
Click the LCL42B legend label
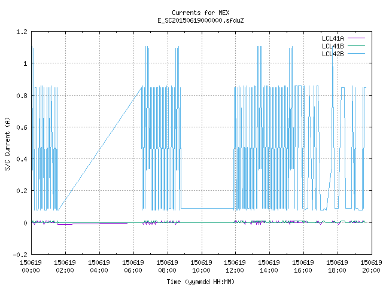coord(333,54)
